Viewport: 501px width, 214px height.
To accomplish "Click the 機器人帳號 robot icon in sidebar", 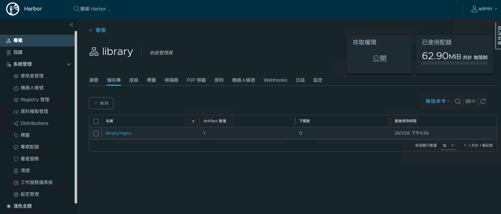I will [x=16, y=88].
